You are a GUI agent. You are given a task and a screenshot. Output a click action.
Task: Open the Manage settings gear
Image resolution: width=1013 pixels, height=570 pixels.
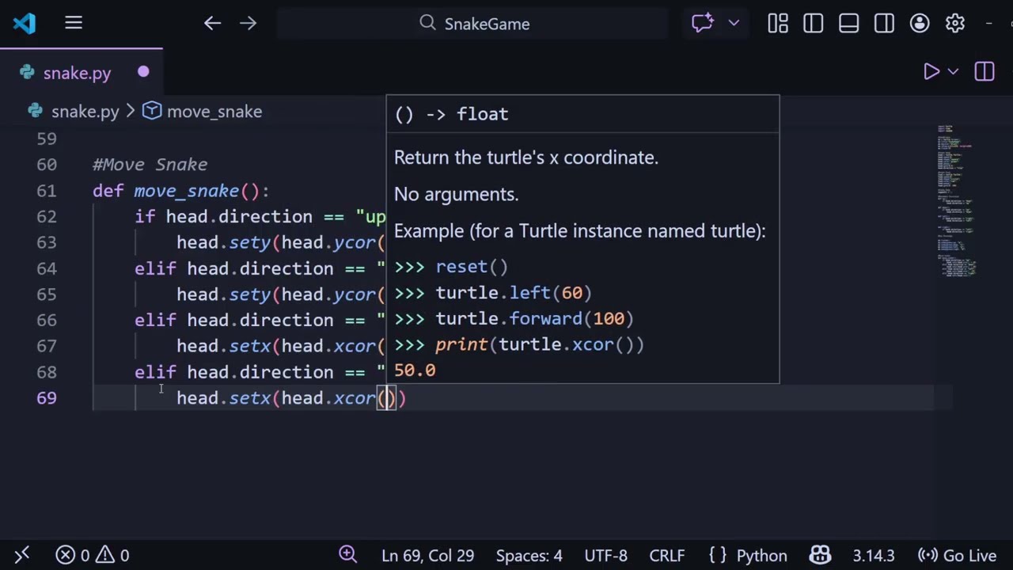coord(955,24)
